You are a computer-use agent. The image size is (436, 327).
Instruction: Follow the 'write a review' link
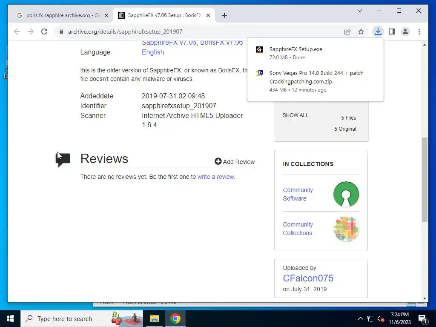tap(216, 177)
